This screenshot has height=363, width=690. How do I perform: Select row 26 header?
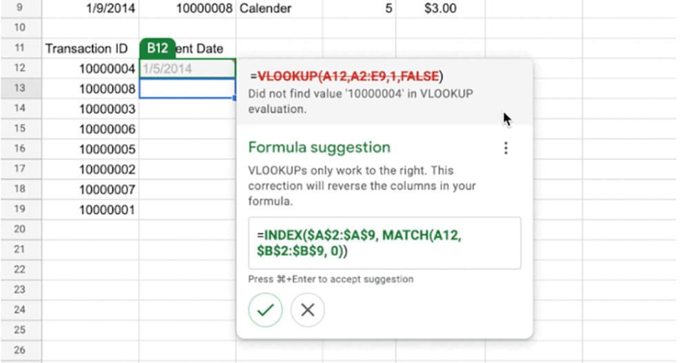pyautogui.click(x=21, y=351)
